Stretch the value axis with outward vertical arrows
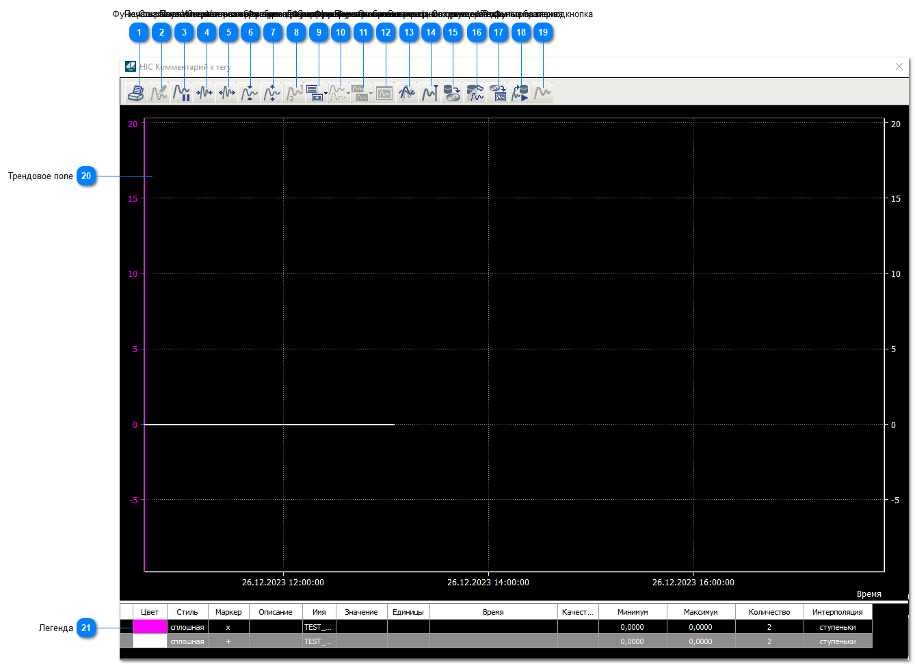915x666 pixels. pyautogui.click(x=271, y=93)
